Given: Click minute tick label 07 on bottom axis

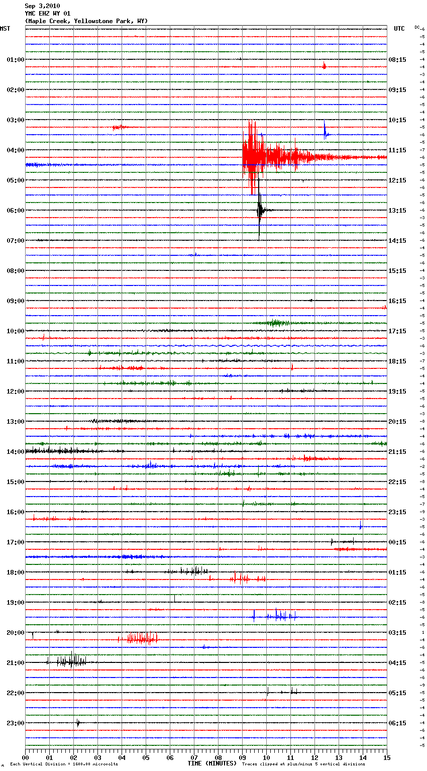Looking at the screenshot, I should pyautogui.click(x=194, y=757).
